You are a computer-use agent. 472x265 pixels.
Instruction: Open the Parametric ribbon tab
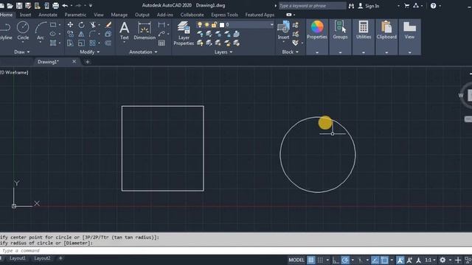click(75, 15)
